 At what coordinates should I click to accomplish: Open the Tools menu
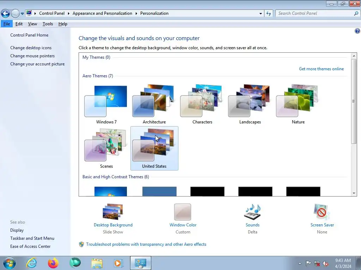[x=48, y=24]
